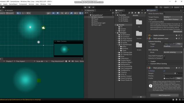Open the Target Display dropdown
The image size is (184, 103).
(x=173, y=17)
